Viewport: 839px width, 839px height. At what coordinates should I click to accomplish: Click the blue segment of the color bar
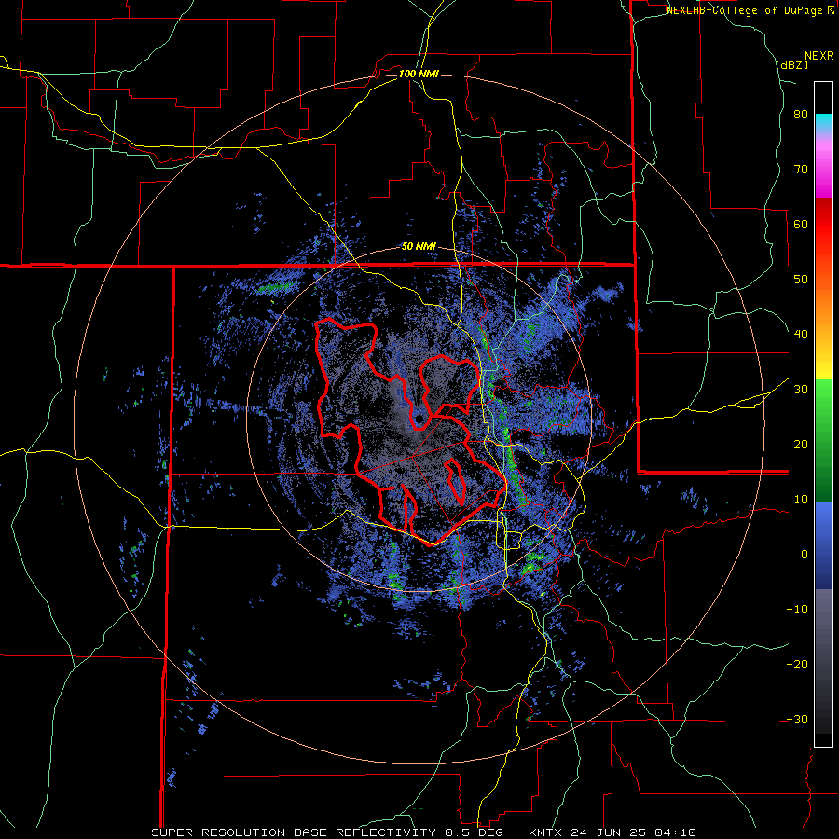823,545
